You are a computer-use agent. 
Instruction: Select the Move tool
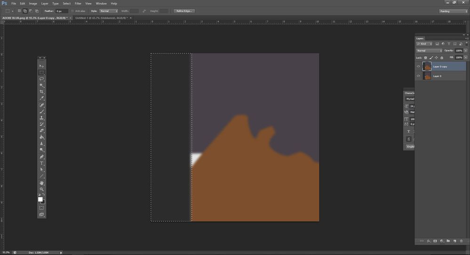click(x=42, y=66)
